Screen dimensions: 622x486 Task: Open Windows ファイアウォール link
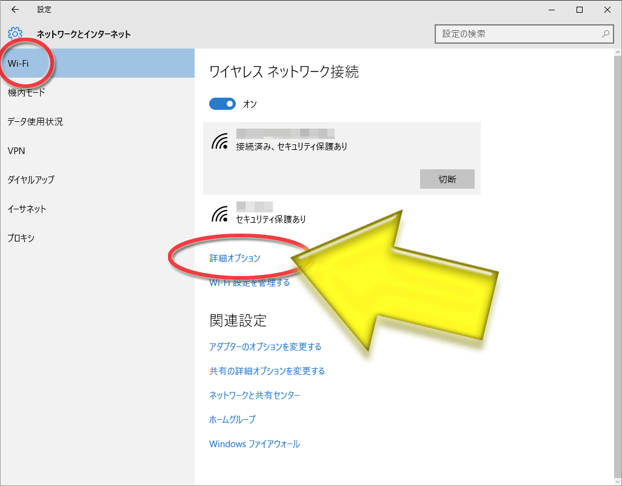coord(254,444)
